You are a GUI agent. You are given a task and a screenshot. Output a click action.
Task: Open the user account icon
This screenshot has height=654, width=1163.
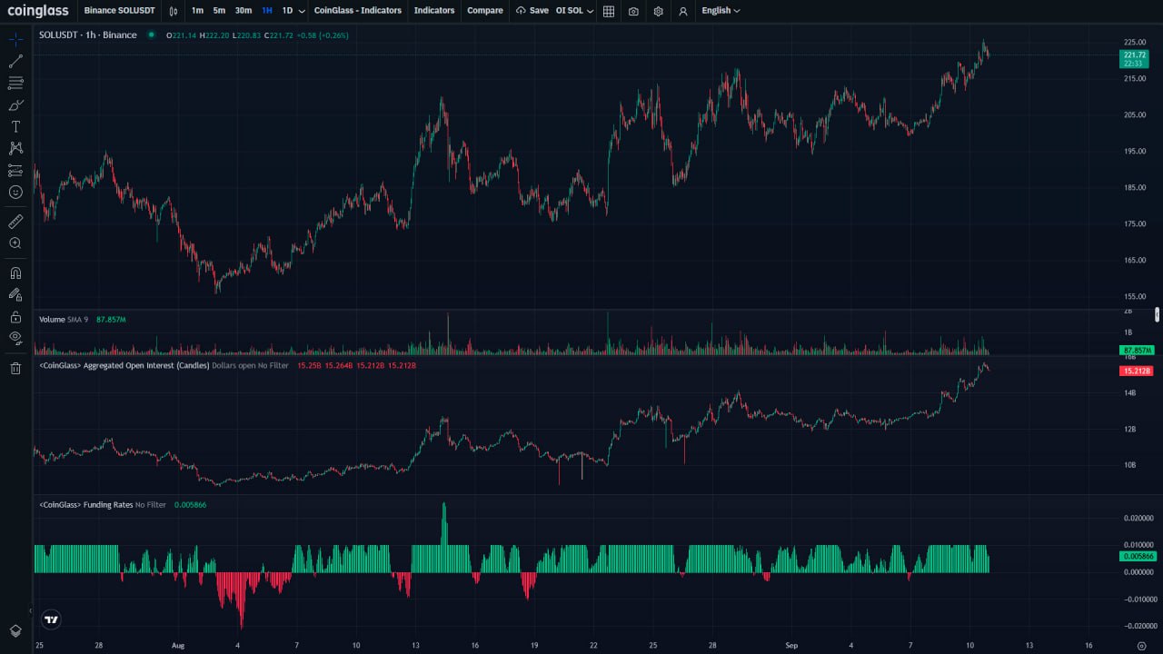pyautogui.click(x=683, y=11)
